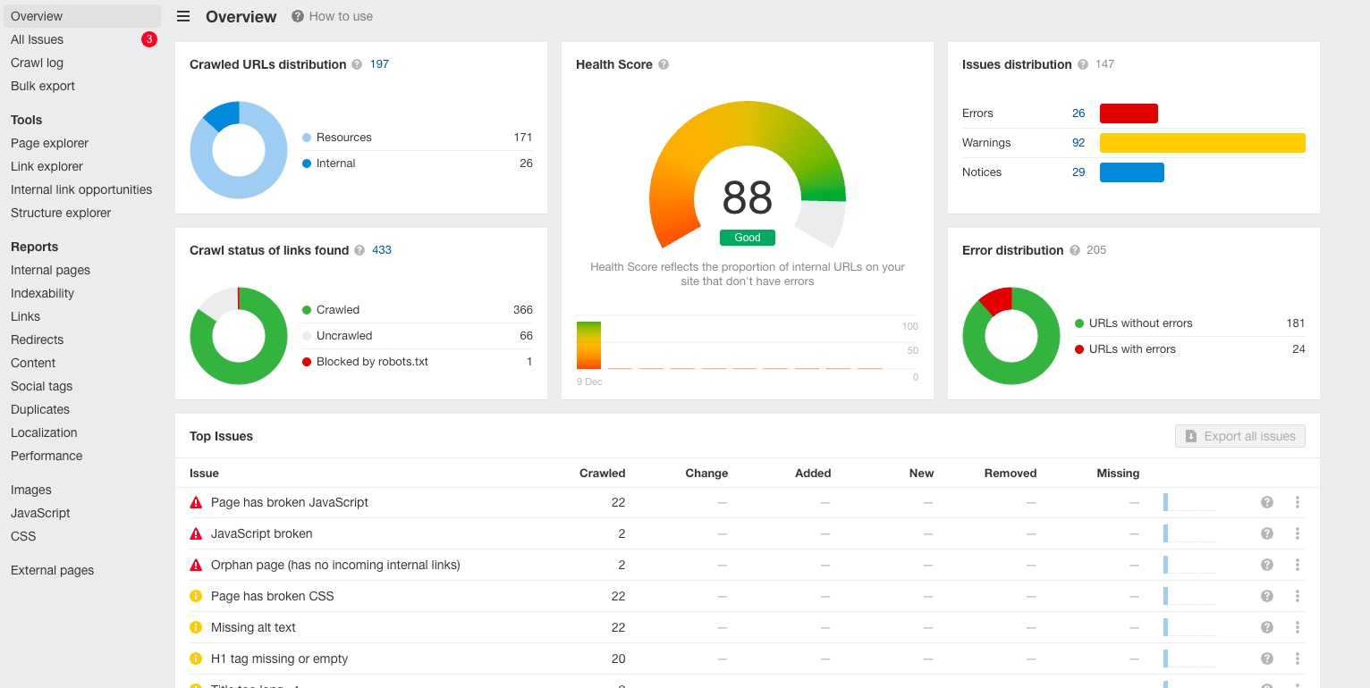Click help icon next to Error distribution
This screenshot has height=688, width=1370.
pos(1075,250)
